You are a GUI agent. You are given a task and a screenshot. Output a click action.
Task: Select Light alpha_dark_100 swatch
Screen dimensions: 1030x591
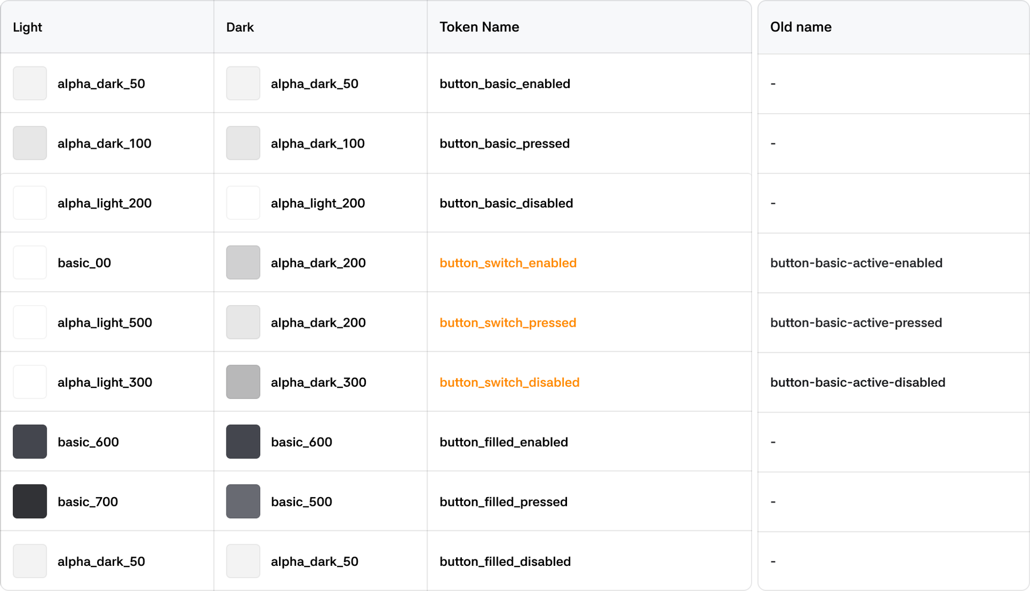30,143
